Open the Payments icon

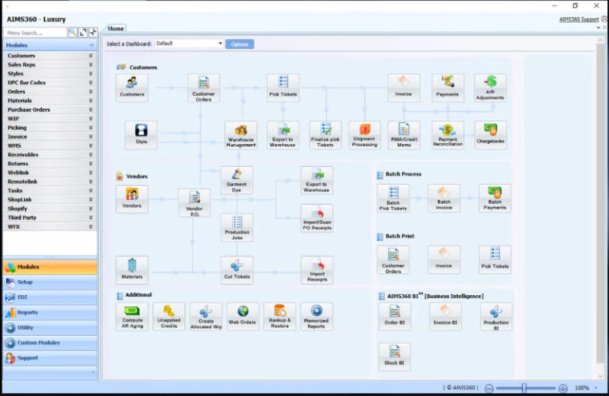[x=448, y=88]
